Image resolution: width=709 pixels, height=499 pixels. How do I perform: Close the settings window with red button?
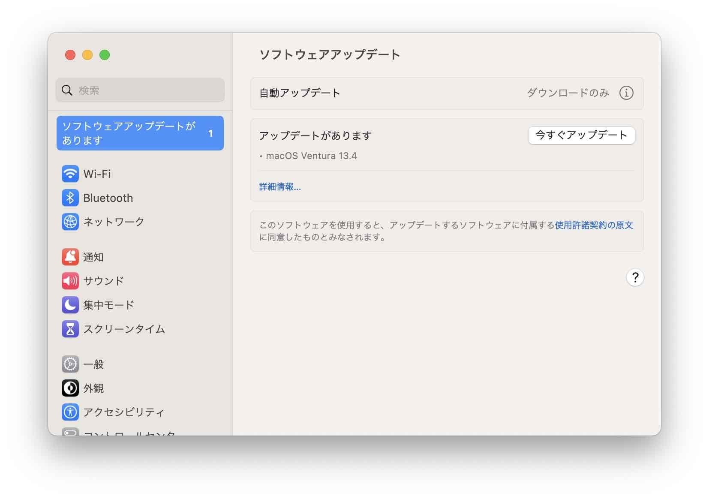[70, 55]
